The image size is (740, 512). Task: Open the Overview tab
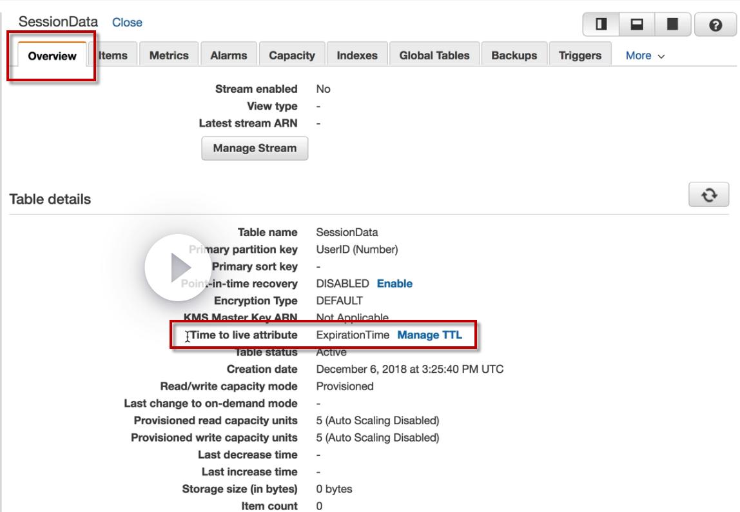52,55
